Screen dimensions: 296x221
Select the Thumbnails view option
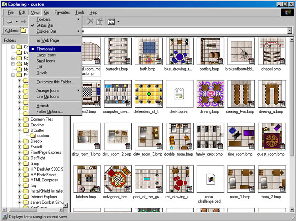coord(55,49)
